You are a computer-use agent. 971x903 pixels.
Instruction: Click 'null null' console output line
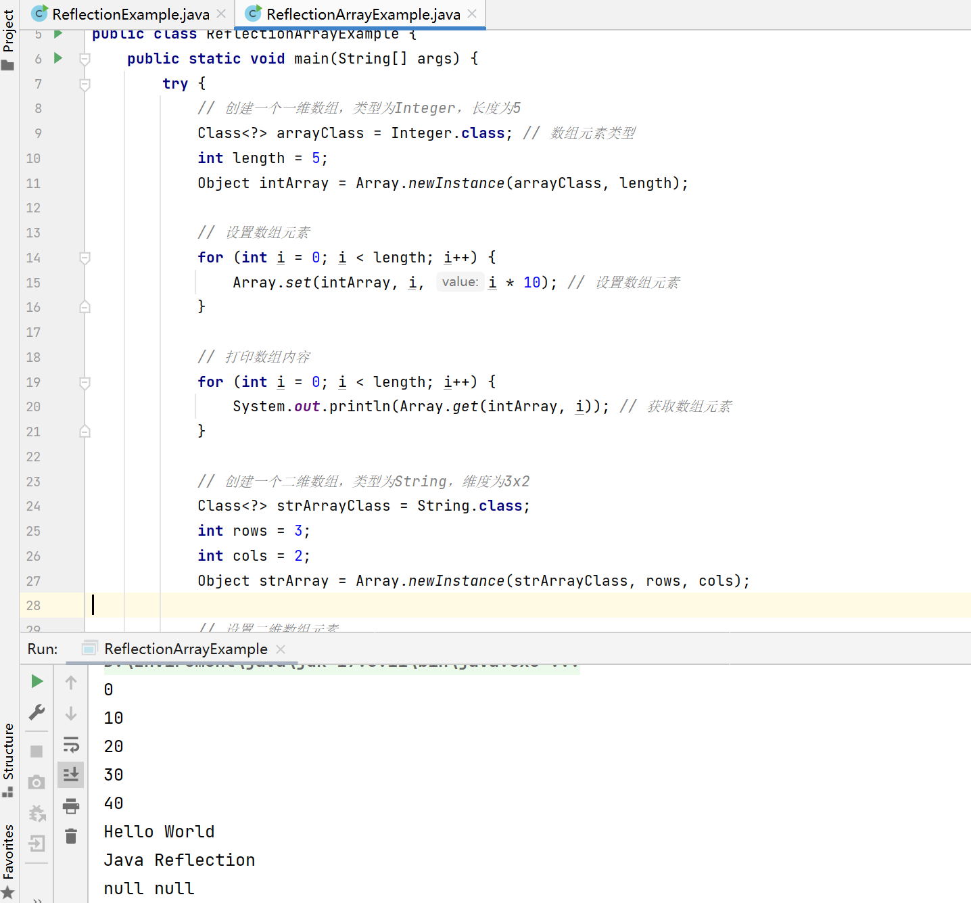pyautogui.click(x=149, y=888)
